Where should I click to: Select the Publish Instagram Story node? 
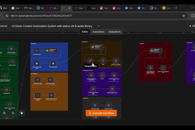click(112, 89)
